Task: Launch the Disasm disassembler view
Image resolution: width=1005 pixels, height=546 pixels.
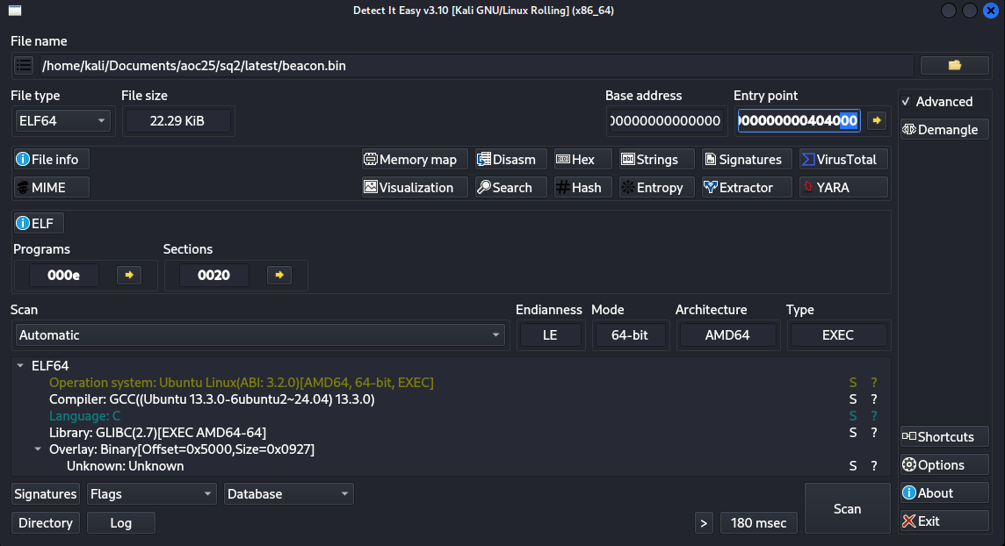Action: [x=510, y=160]
